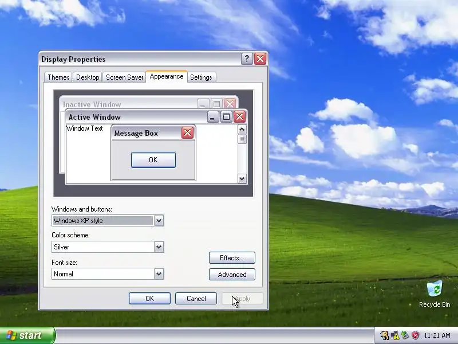The image size is (458, 344).
Task: Click the 'Windows and buttons:' label
Action: [82, 209]
